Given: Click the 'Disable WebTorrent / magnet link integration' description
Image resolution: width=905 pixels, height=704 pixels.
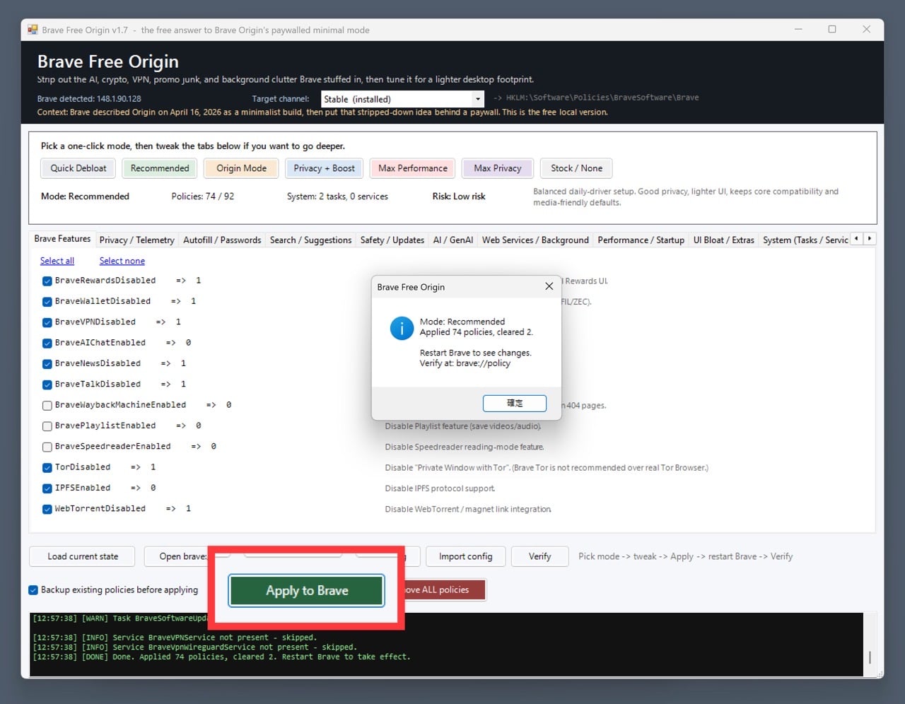Looking at the screenshot, I should pyautogui.click(x=468, y=509).
